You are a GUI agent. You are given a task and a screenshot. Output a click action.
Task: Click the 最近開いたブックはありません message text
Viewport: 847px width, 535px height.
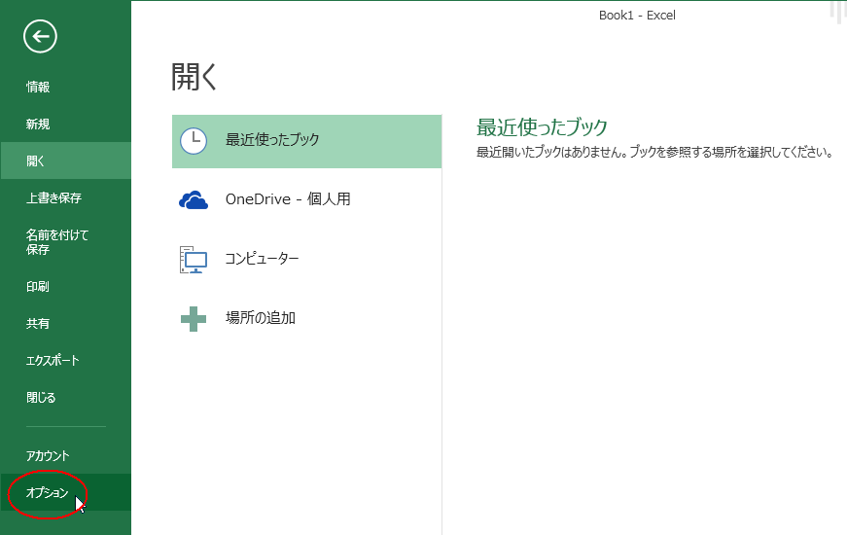[654, 153]
